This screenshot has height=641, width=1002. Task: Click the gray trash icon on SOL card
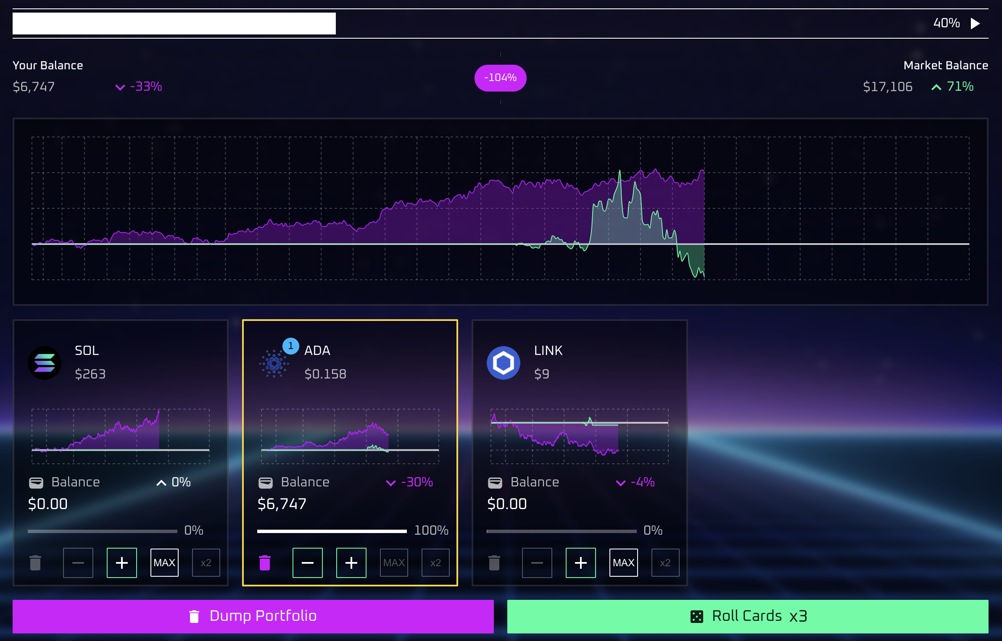(x=35, y=563)
